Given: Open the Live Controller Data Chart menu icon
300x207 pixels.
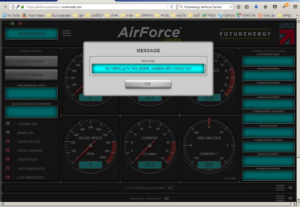Looking at the screenshot, I should point(280,188).
